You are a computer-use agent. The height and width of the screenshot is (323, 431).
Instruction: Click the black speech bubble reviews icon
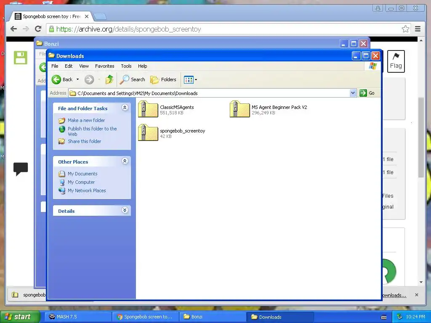(x=21, y=169)
